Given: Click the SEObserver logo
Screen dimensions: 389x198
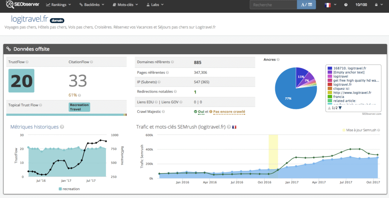Looking at the screenshot, I should tap(21, 5).
